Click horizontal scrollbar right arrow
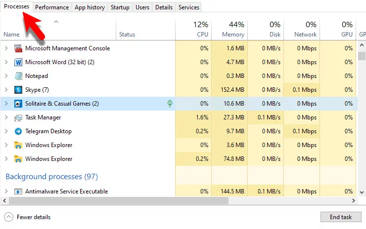Screen dimensions: 366x229 tap(354, 200)
